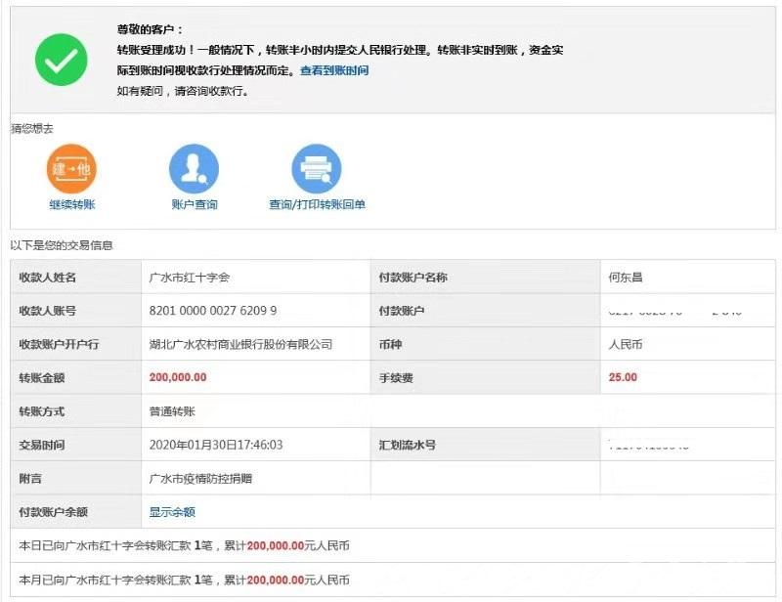
Task: Click the 普通转账 transfer method value
Action: click(172, 411)
